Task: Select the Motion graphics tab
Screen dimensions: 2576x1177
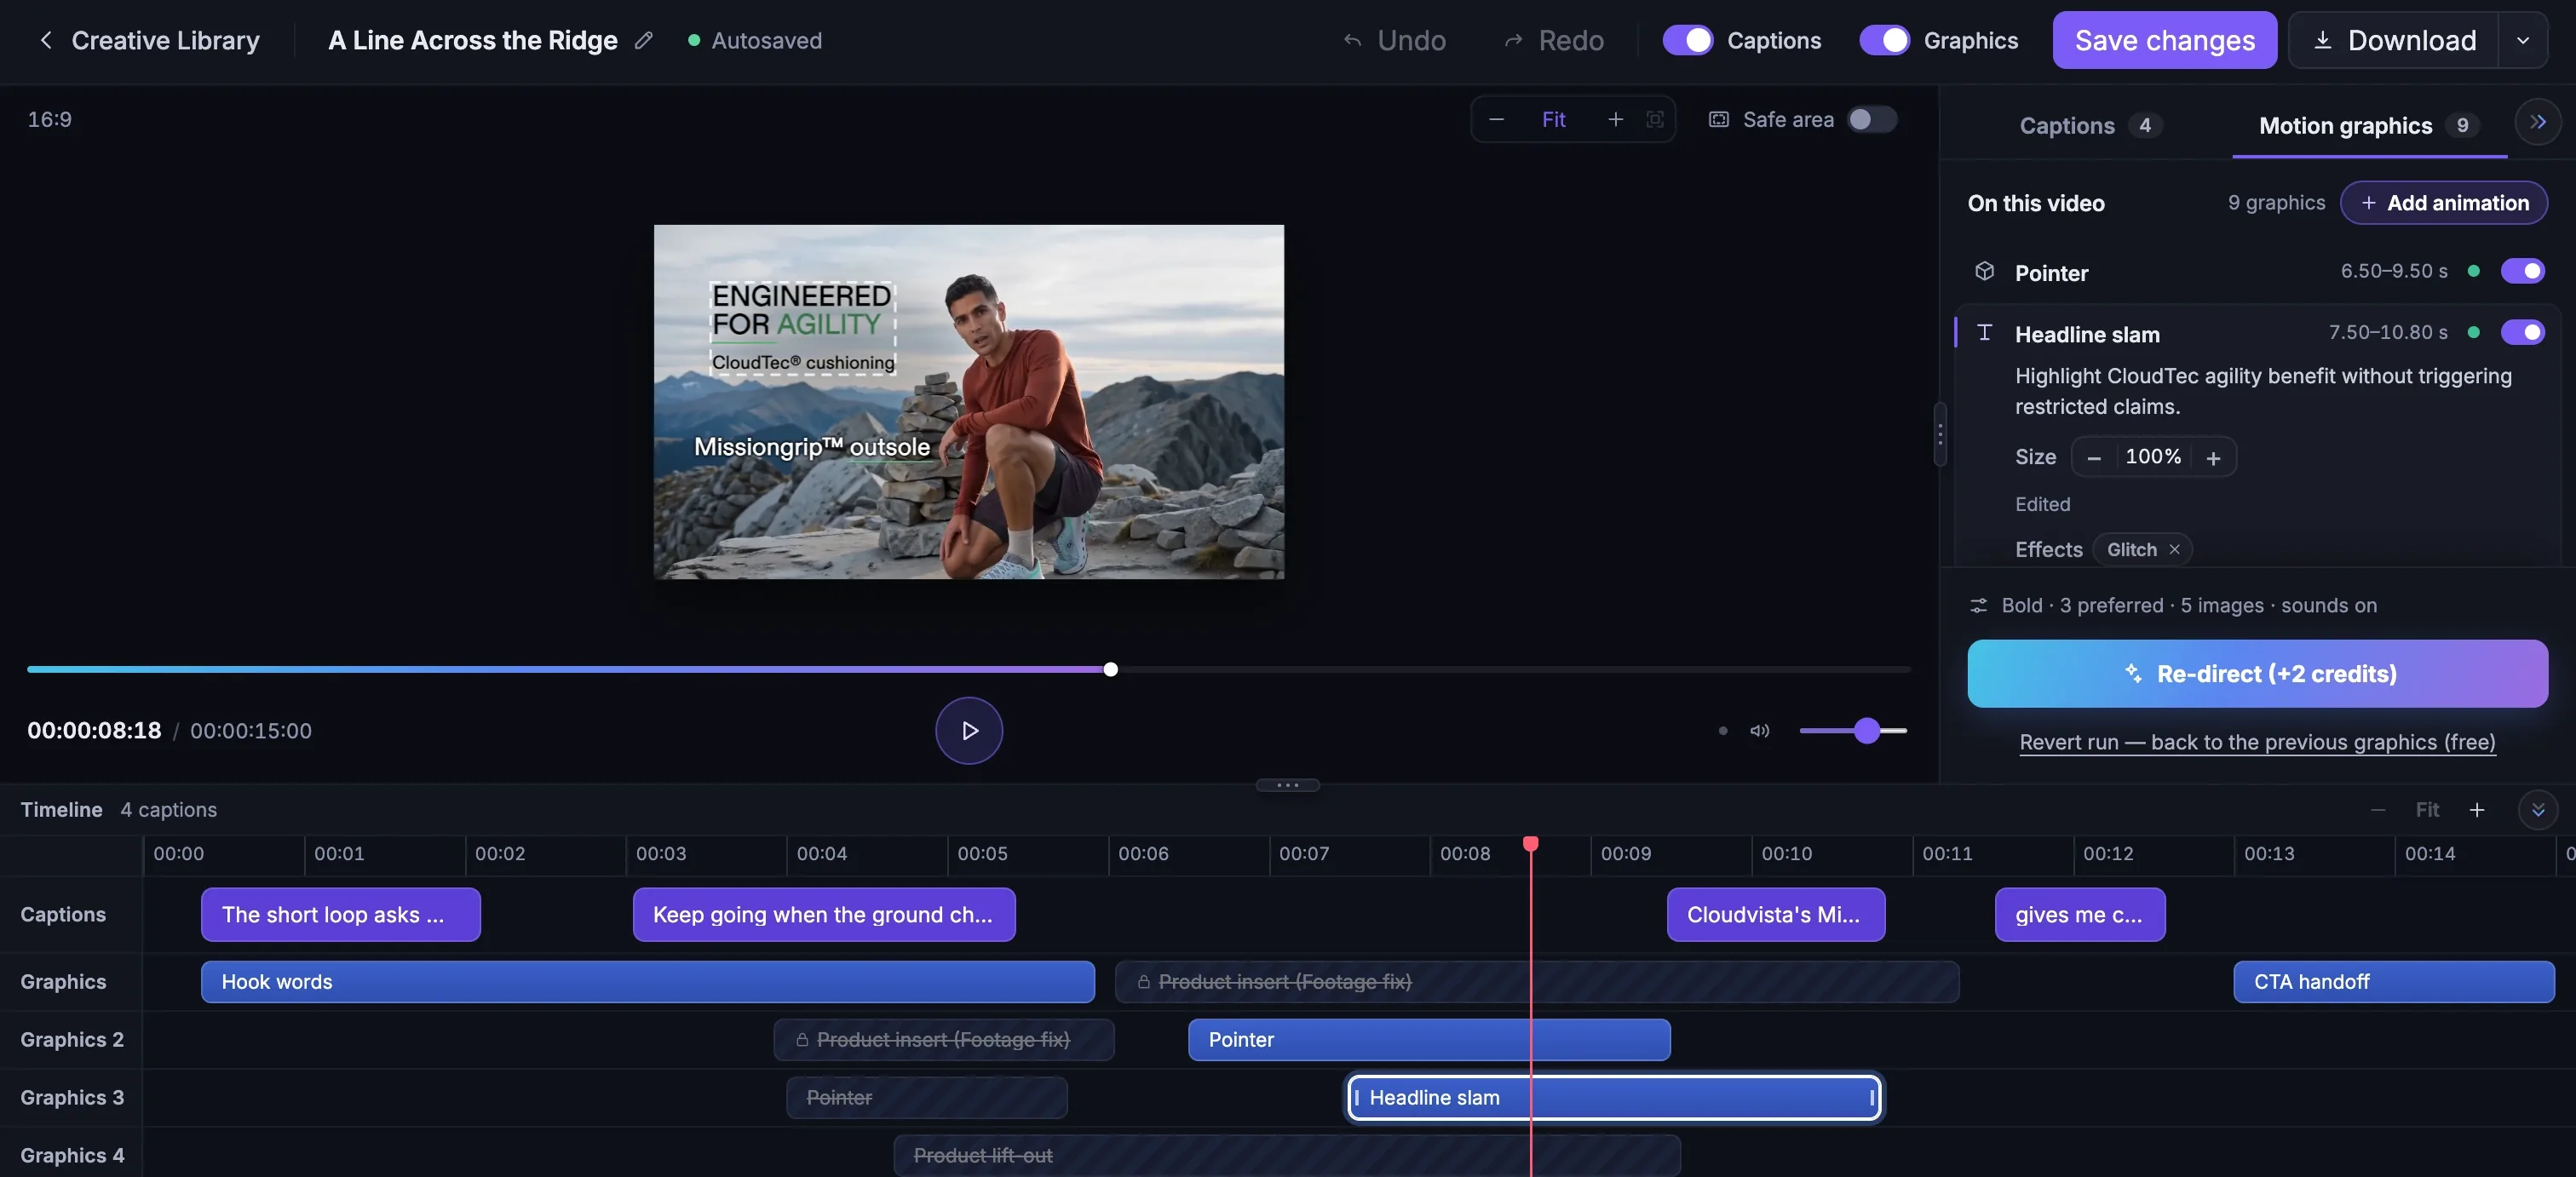Action: (2368, 125)
